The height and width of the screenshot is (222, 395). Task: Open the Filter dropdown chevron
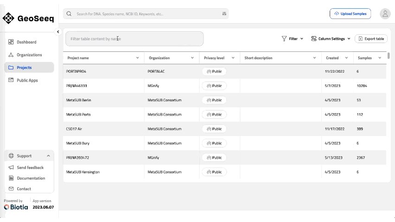click(x=301, y=39)
